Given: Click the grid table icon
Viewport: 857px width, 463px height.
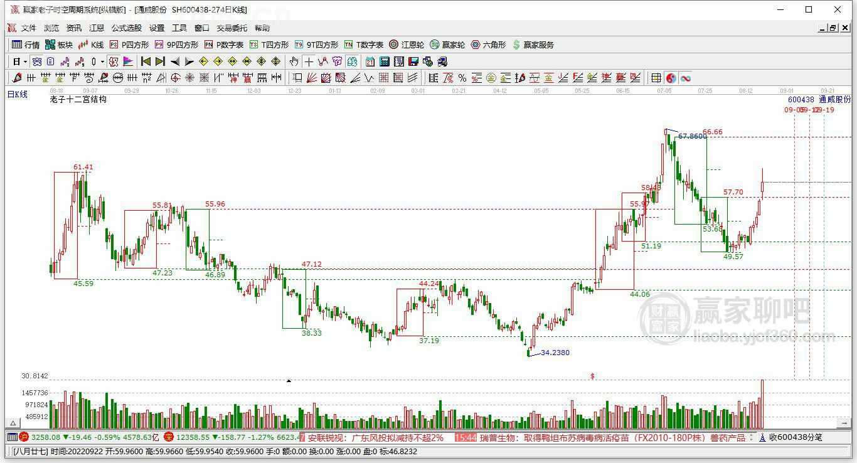Looking at the screenshot, I should click(656, 78).
